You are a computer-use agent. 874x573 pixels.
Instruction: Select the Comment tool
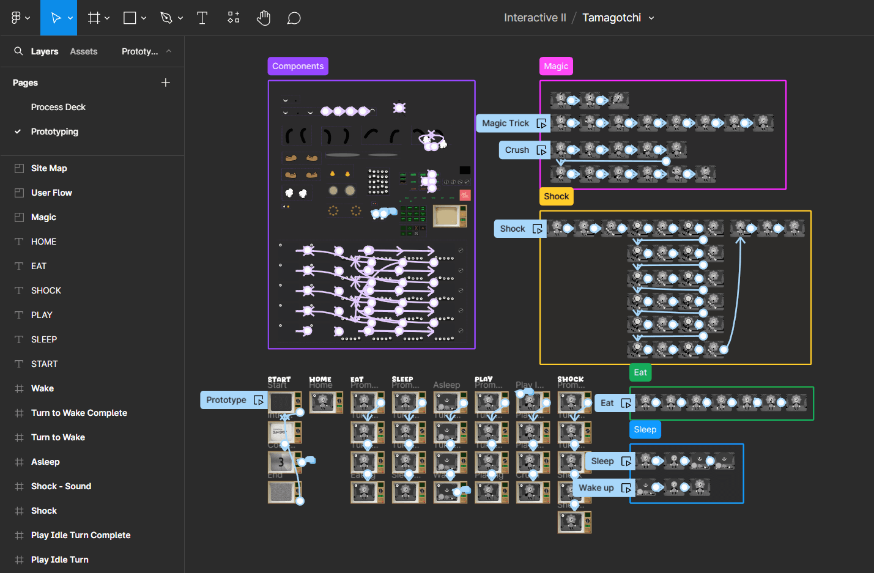(294, 18)
